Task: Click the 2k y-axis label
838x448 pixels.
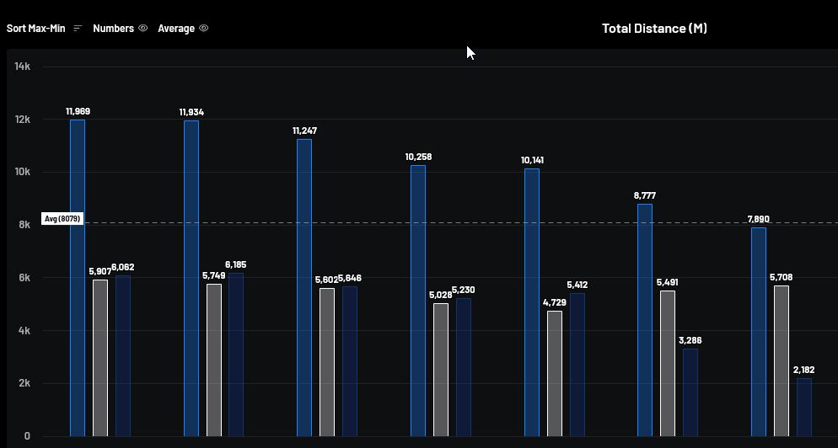Action: 25,383
